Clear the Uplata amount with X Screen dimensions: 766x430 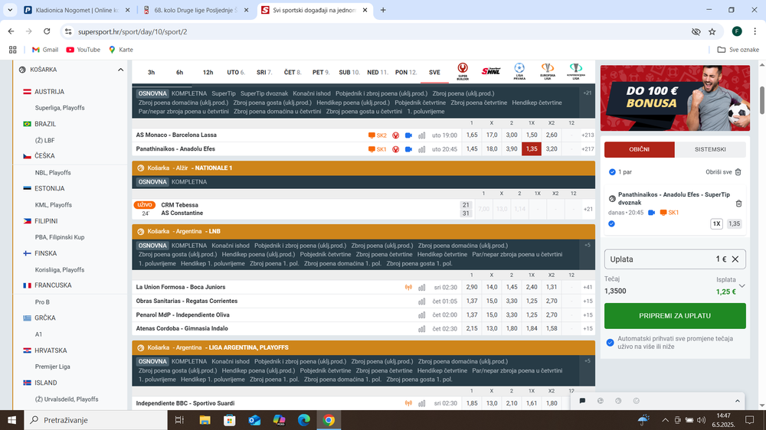[x=735, y=259]
